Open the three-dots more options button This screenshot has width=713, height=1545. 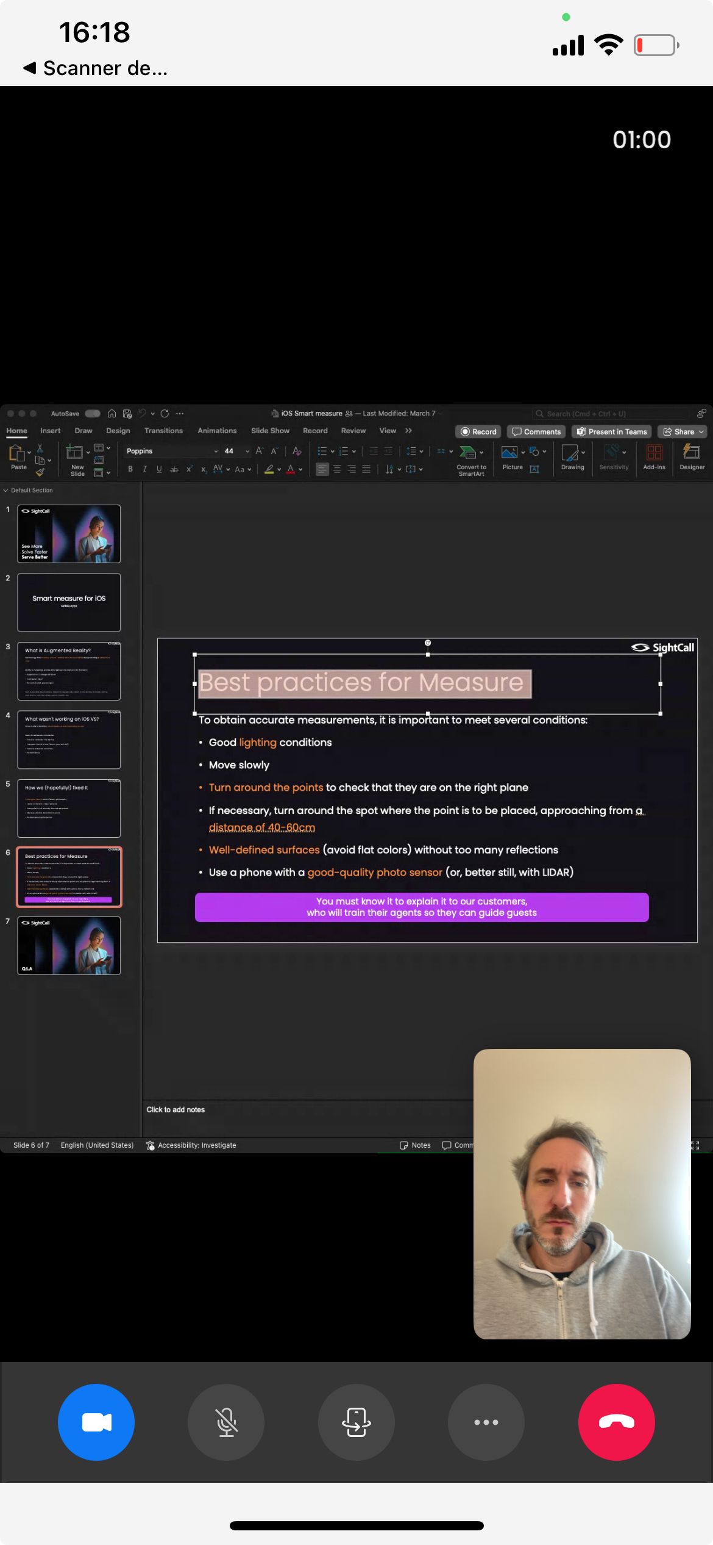[486, 1422]
